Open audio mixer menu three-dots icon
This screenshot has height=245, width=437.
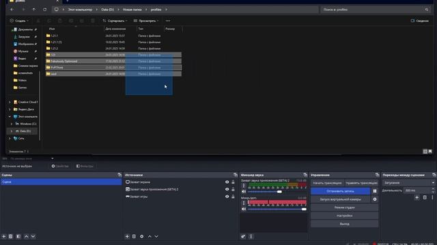pyautogui.click(x=251, y=236)
